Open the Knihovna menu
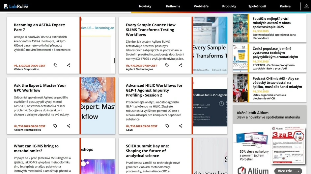The height and width of the screenshot is (174, 311). [x=173, y=6]
